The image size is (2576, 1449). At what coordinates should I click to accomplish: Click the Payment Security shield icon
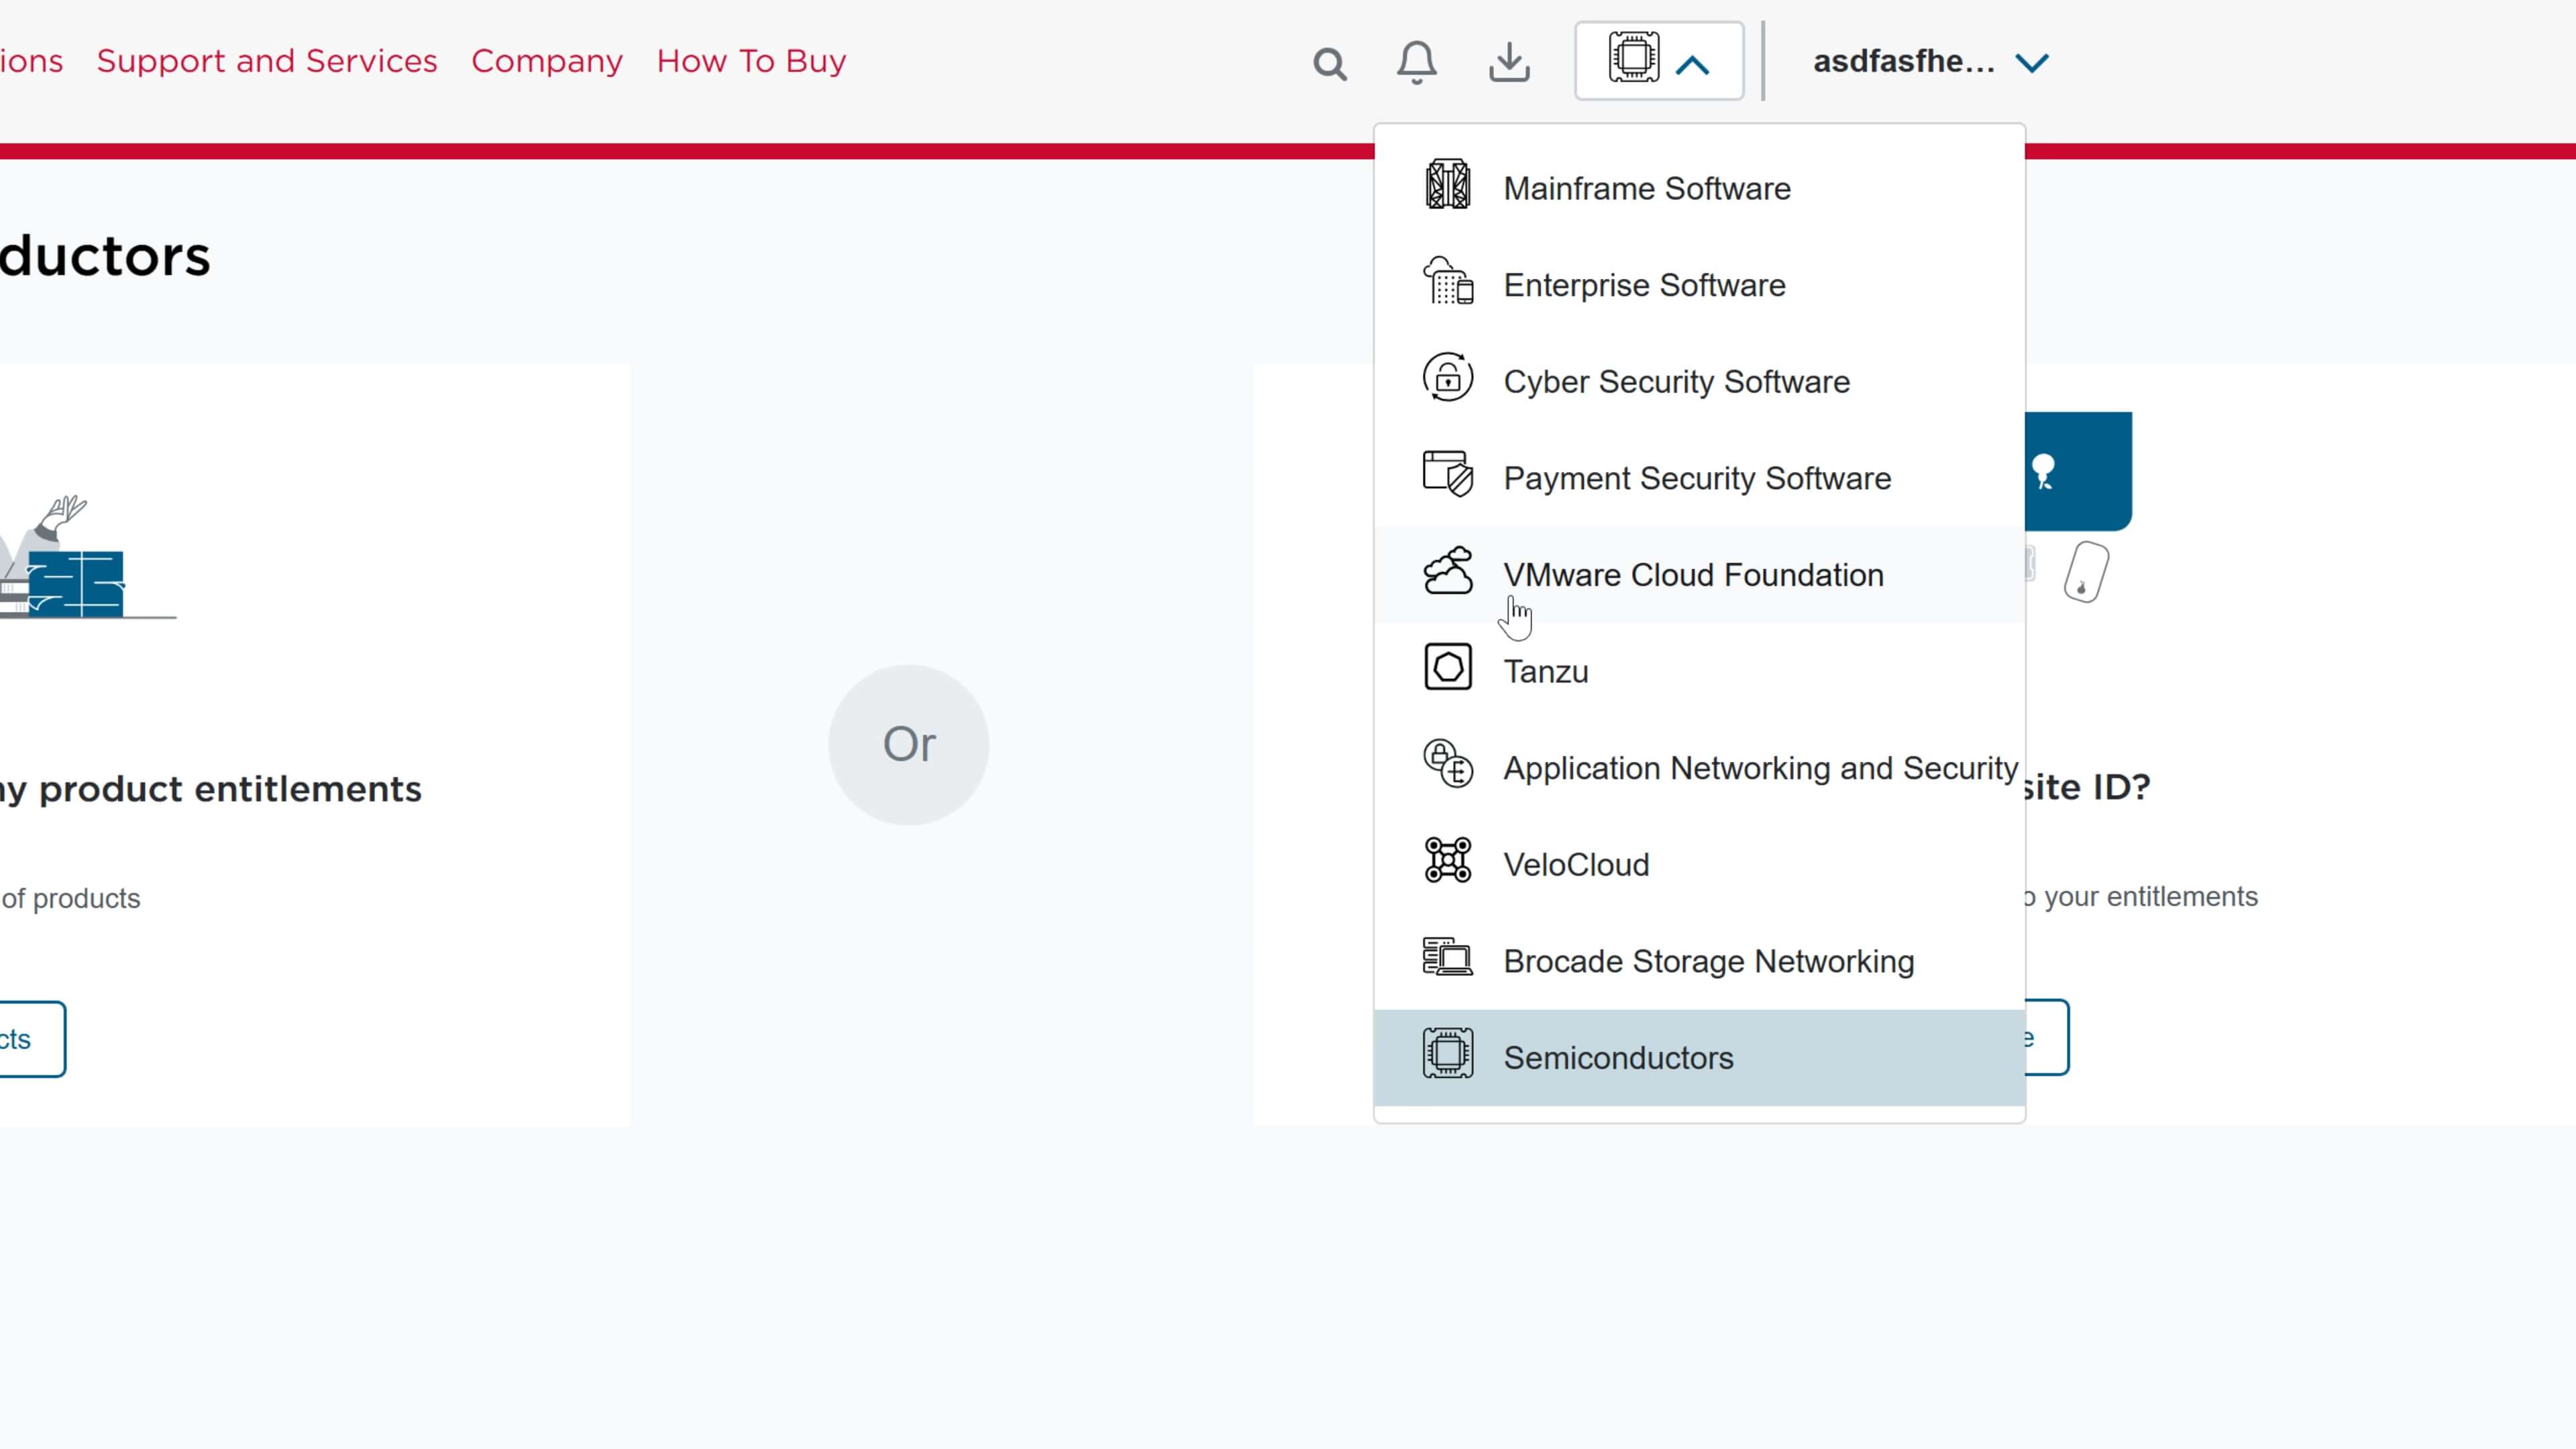click(1447, 473)
